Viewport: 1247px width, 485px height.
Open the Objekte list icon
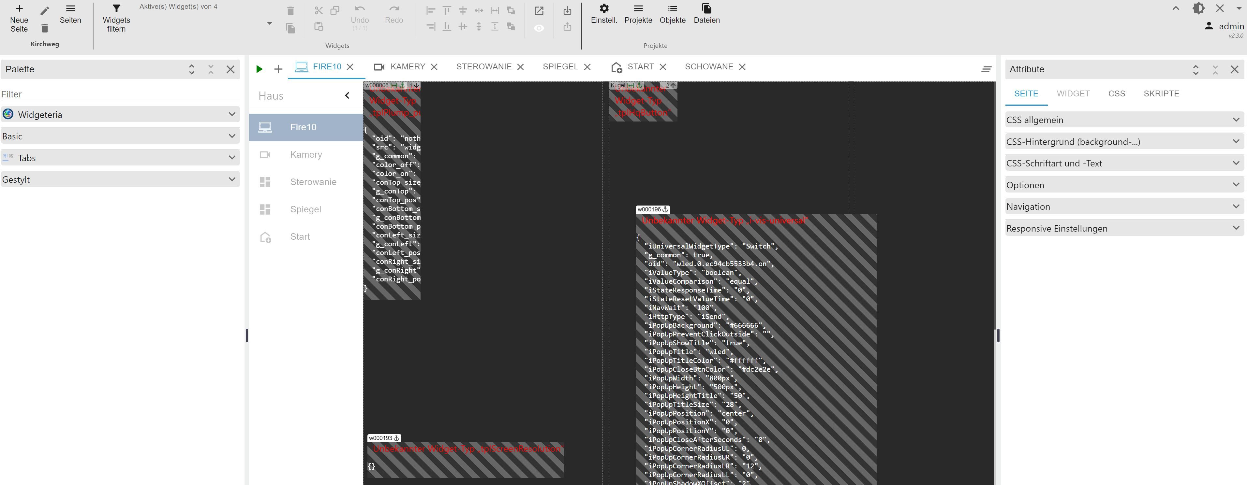tap(672, 9)
